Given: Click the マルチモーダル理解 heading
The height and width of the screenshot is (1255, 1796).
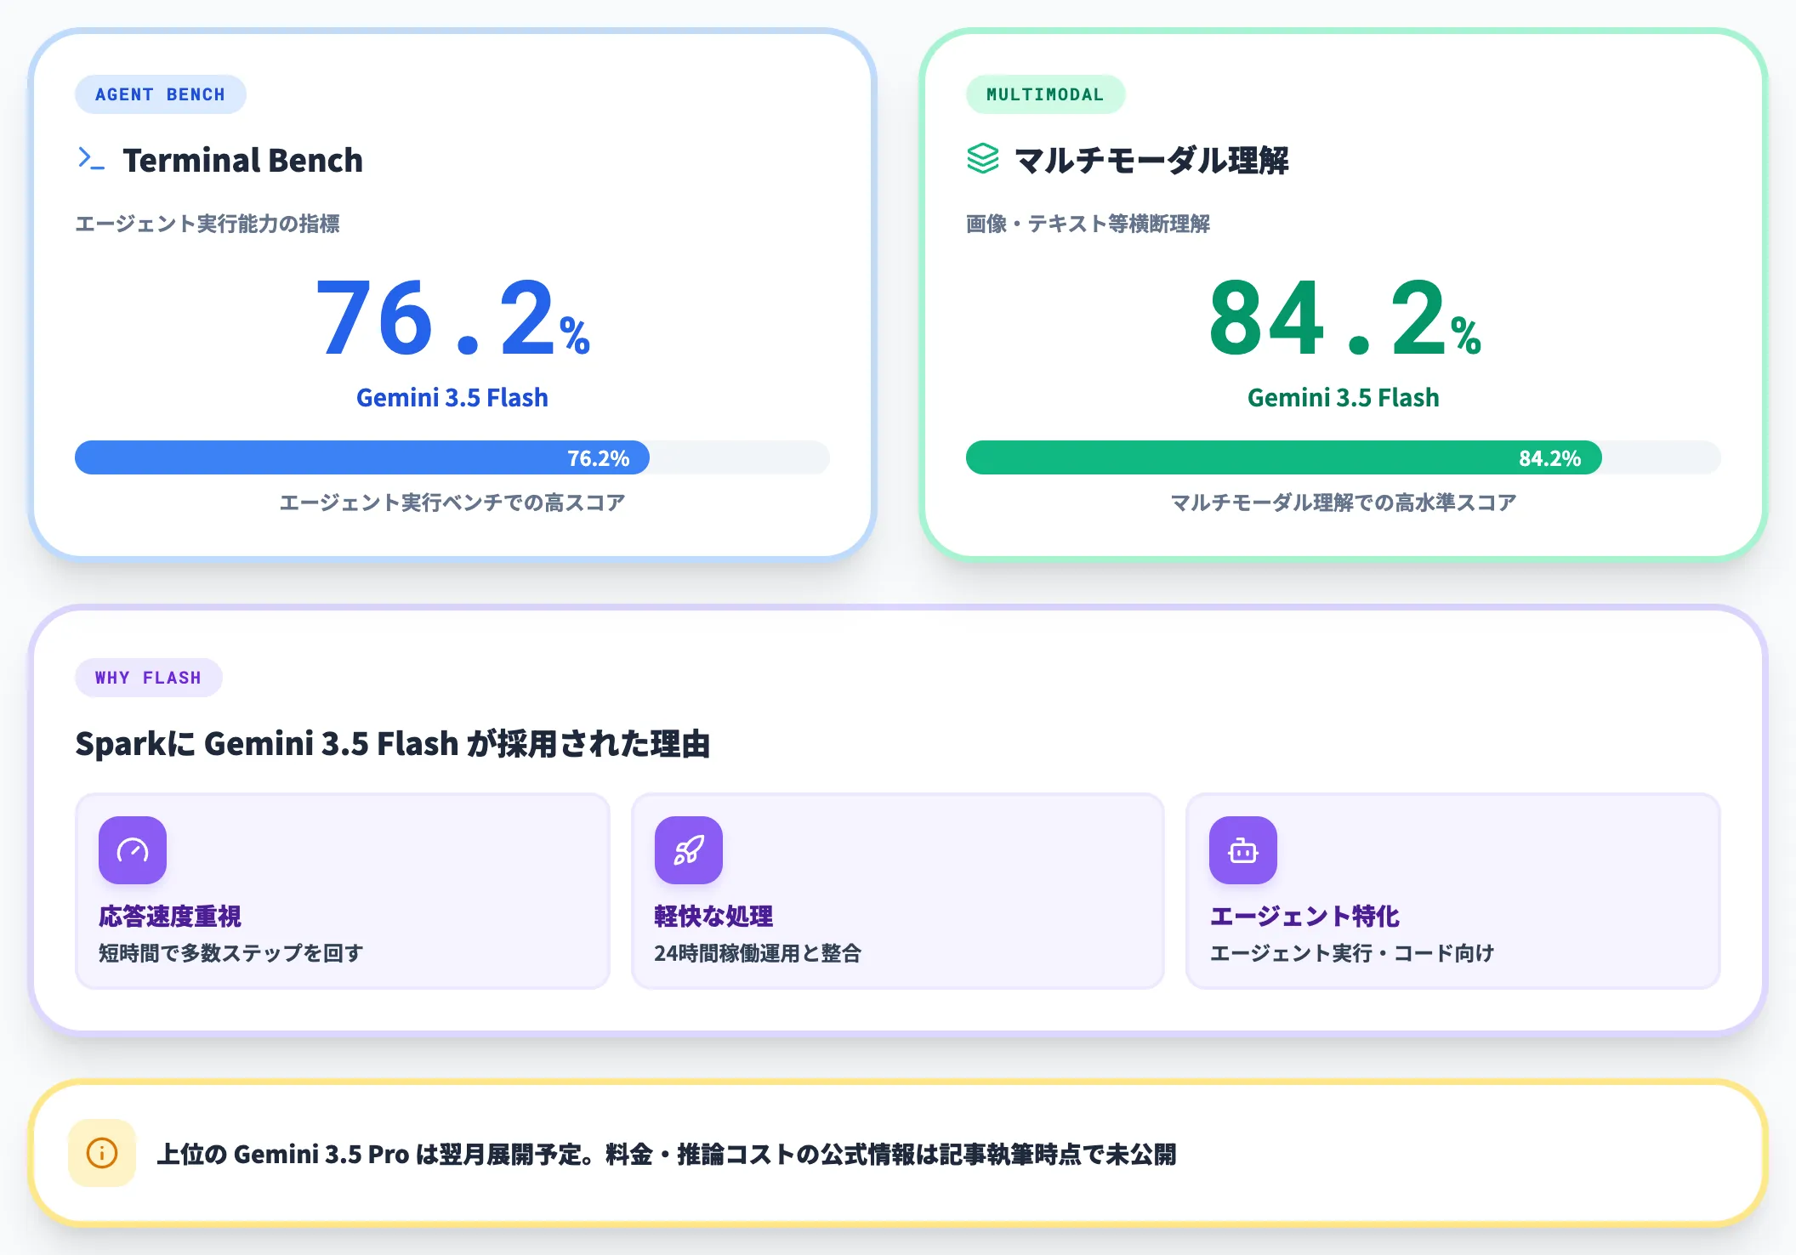Looking at the screenshot, I should [x=1152, y=160].
